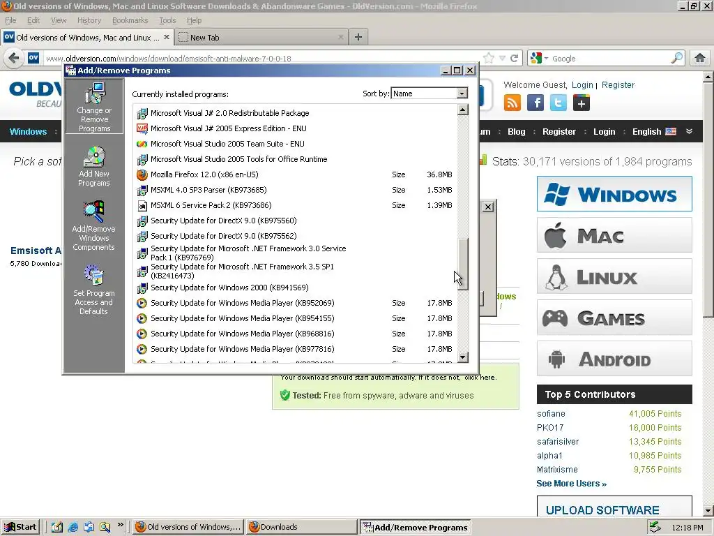Click Internet Explorer quick launch icon
Screen dimensions: 714x536
point(73,527)
